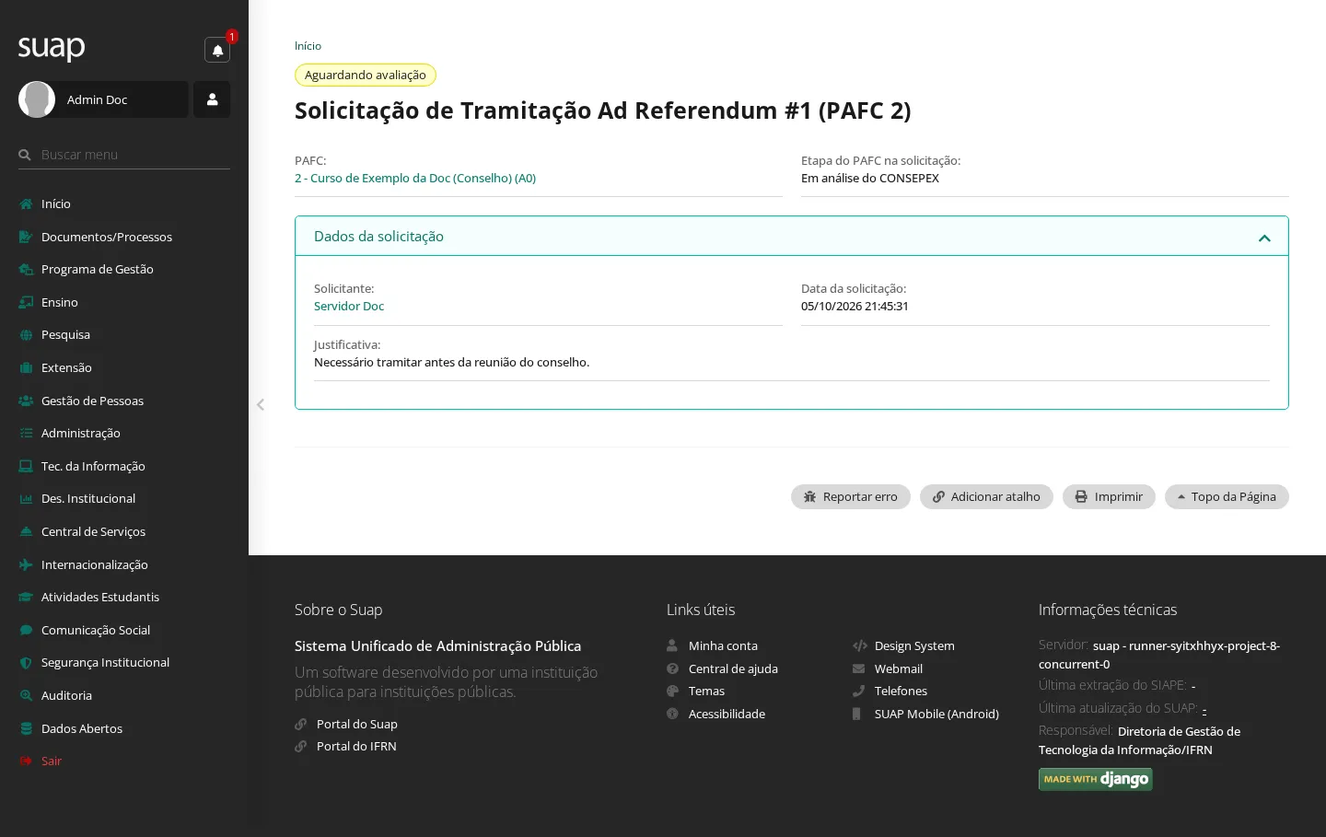
Task: Click the Admin Doc avatar picture
Action: (x=37, y=99)
